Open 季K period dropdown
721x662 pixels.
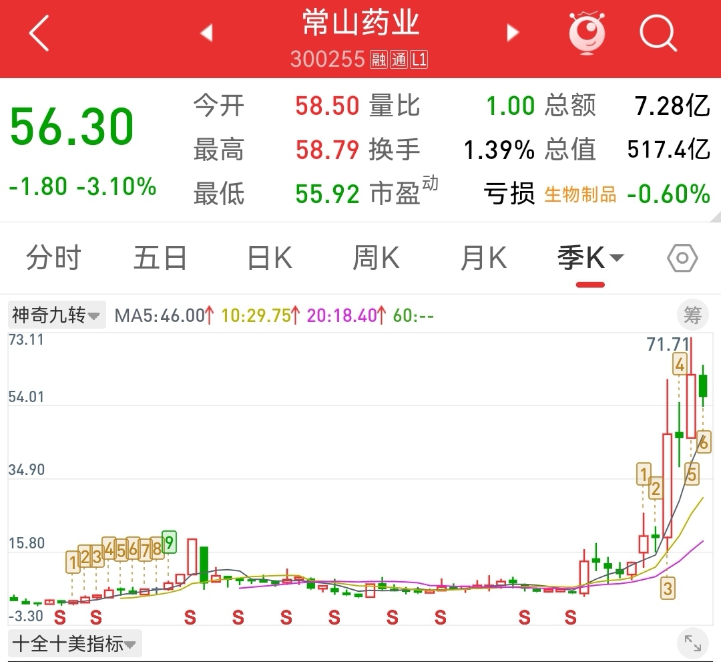(591, 257)
